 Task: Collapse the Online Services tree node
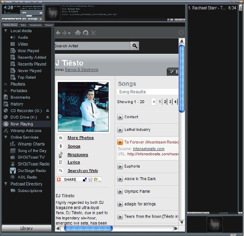(x=6, y=137)
